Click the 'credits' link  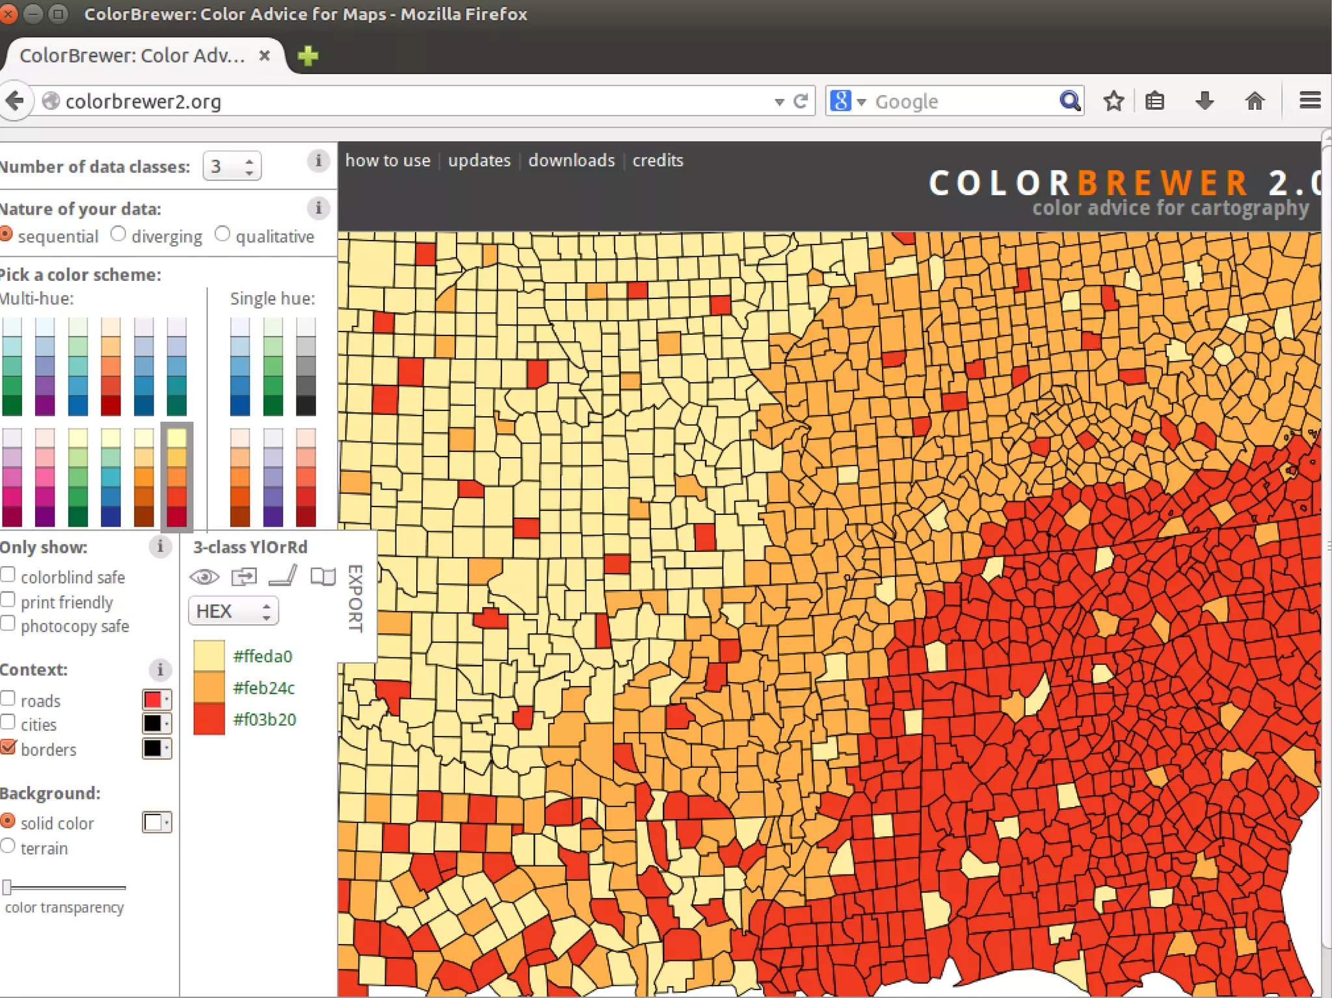tap(658, 161)
